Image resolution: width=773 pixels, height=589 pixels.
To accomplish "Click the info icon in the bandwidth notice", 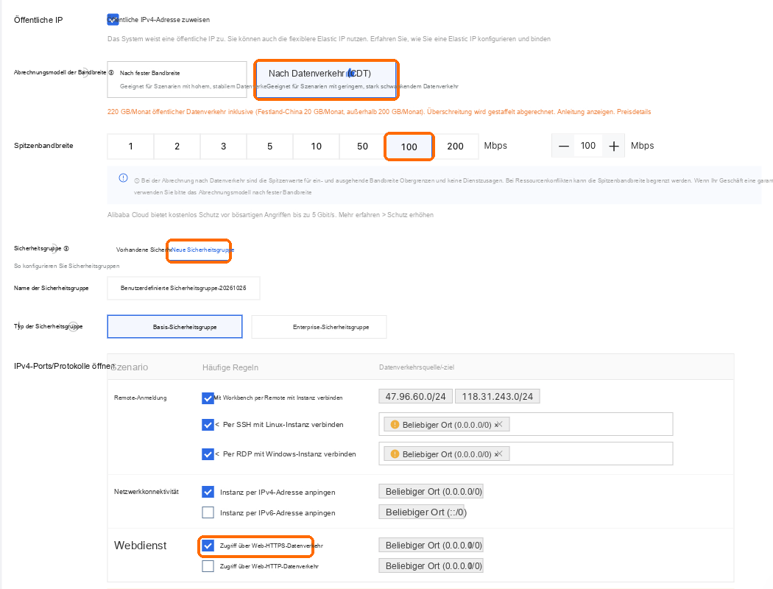I will click(123, 178).
